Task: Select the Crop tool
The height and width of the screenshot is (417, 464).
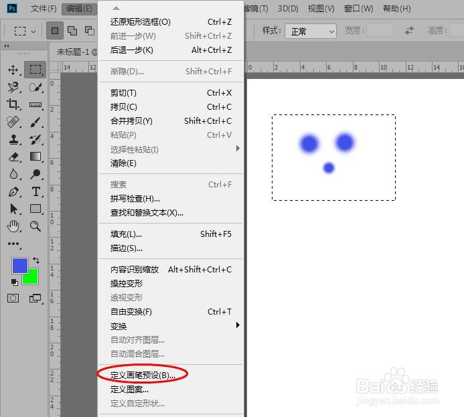Action: [13, 104]
